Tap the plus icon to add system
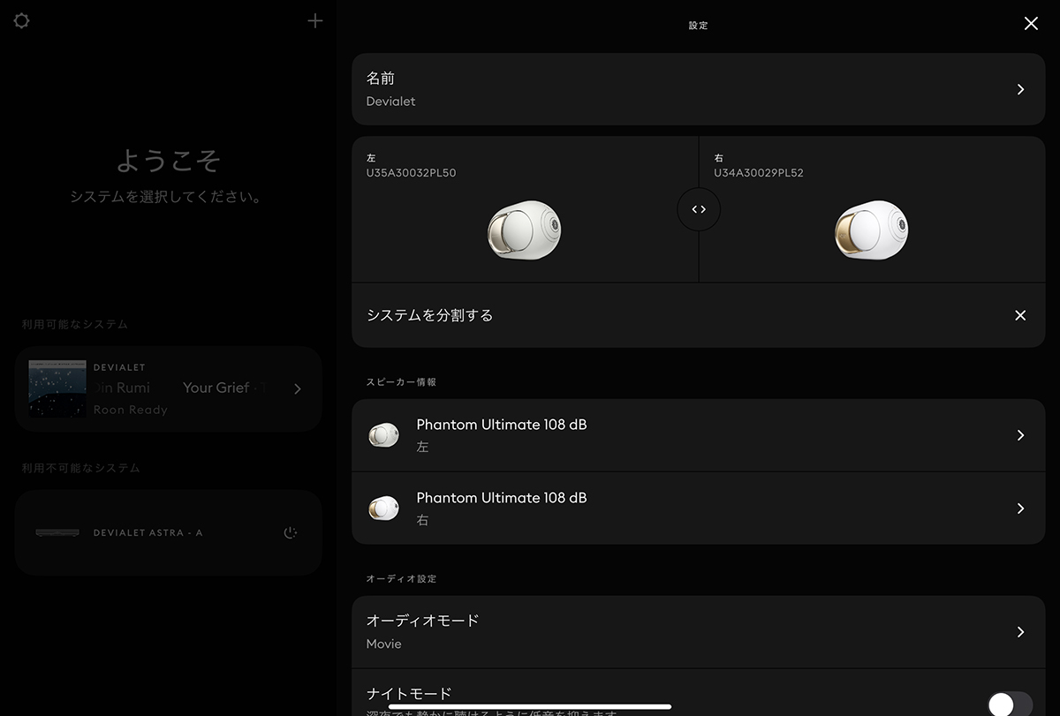1060x716 pixels. pyautogui.click(x=315, y=21)
